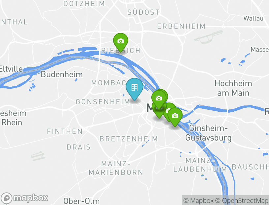The width and height of the screenshot is (269, 205).
Task: Click the airport icon near Erbenheim
Action: pyautogui.click(x=208, y=37)
